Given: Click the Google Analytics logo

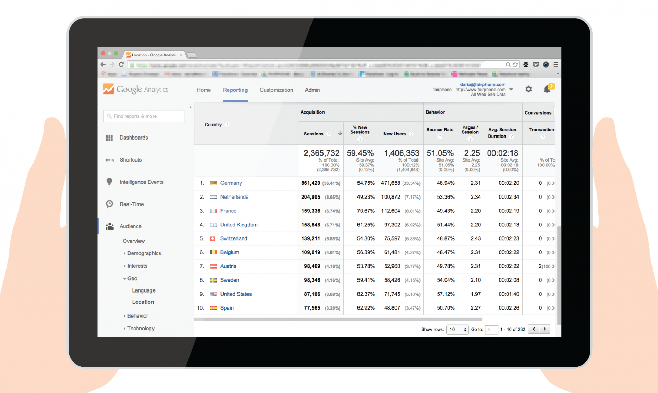Looking at the screenshot, I should coord(136,89).
